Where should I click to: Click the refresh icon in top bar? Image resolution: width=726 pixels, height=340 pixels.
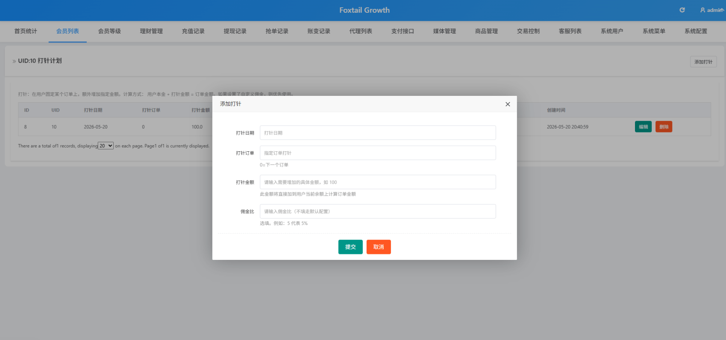pyautogui.click(x=682, y=10)
